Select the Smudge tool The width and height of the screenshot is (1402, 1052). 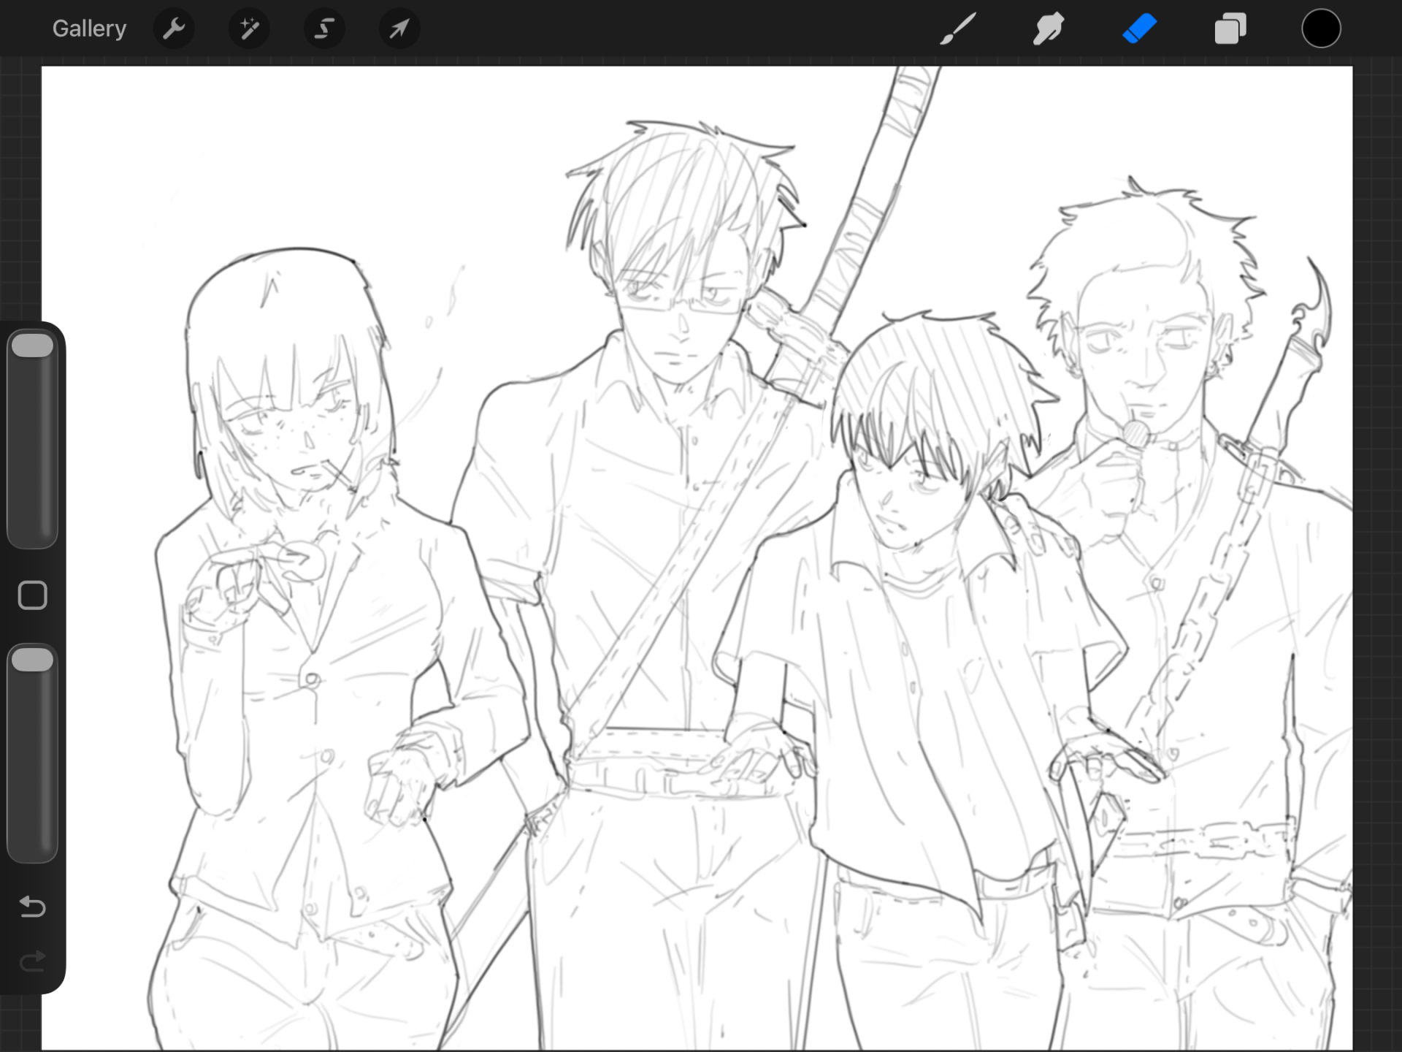point(1049,28)
